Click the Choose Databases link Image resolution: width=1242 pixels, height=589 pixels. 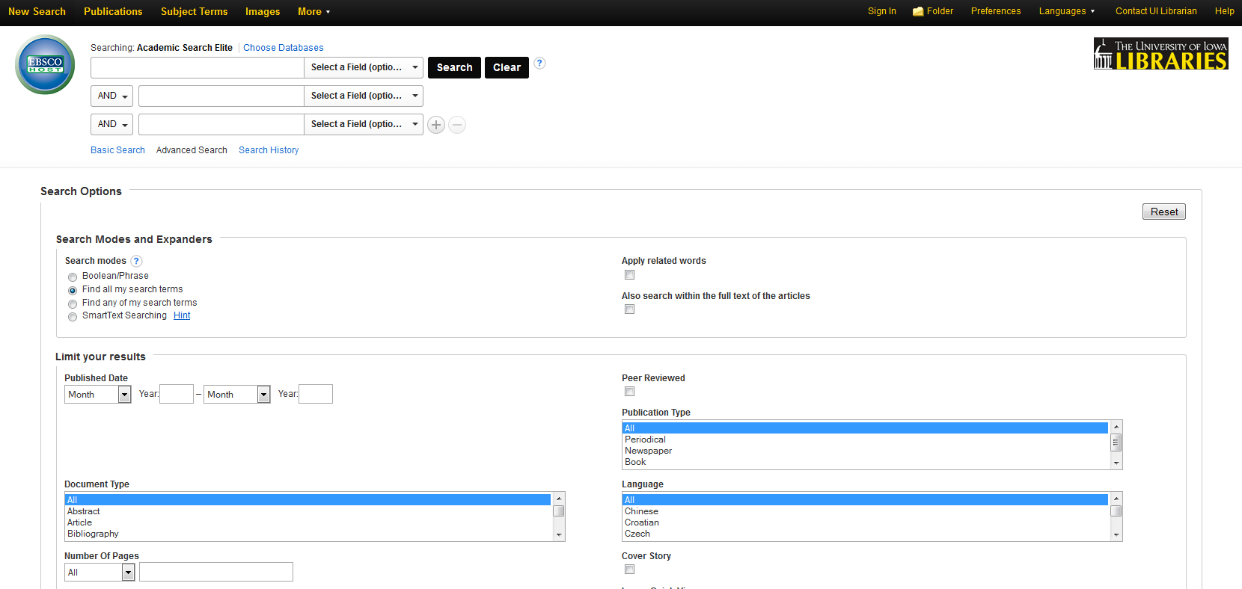(283, 48)
